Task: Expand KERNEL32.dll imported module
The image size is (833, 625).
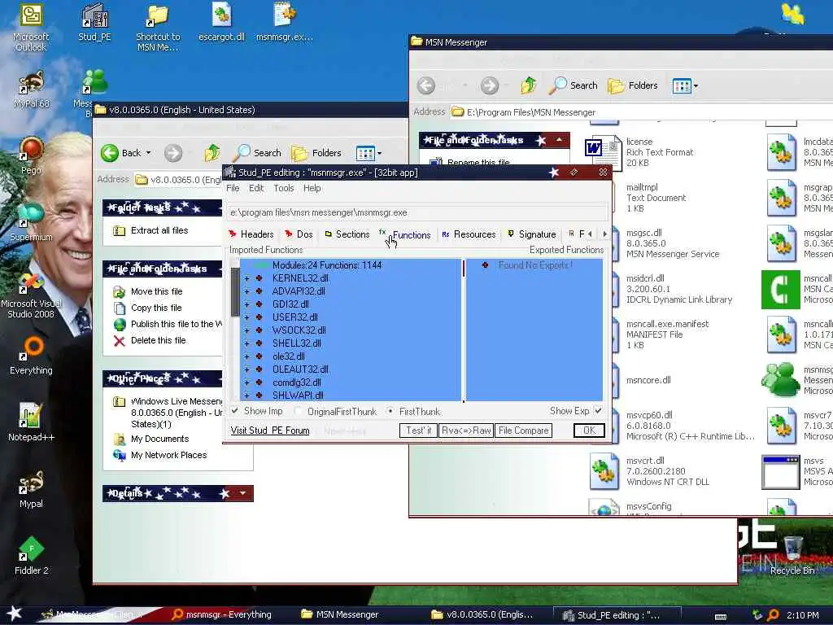Action: coord(246,278)
